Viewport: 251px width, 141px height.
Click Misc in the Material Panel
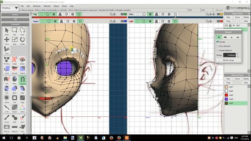246,83
